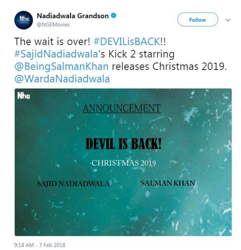Click the DEVIL IS BACK! poster title
Screen dimensions: 241x250
(x=124, y=144)
